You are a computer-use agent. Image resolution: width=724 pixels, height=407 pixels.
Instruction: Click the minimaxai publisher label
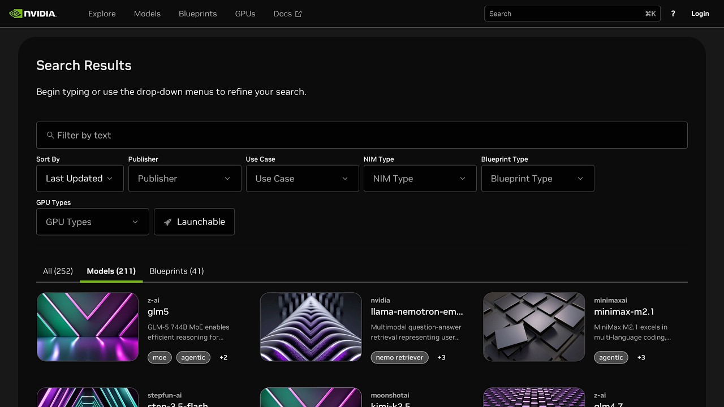pyautogui.click(x=610, y=301)
